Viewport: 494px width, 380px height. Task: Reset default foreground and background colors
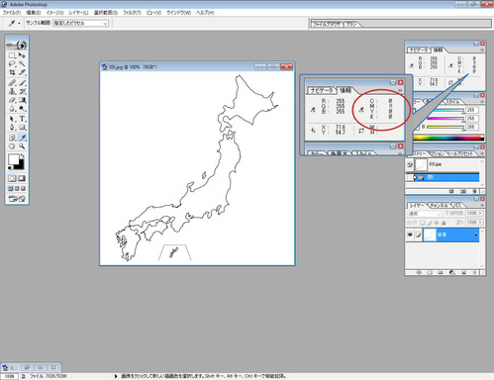click(x=10, y=168)
